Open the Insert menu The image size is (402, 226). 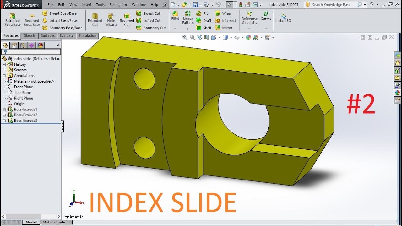tap(87, 5)
